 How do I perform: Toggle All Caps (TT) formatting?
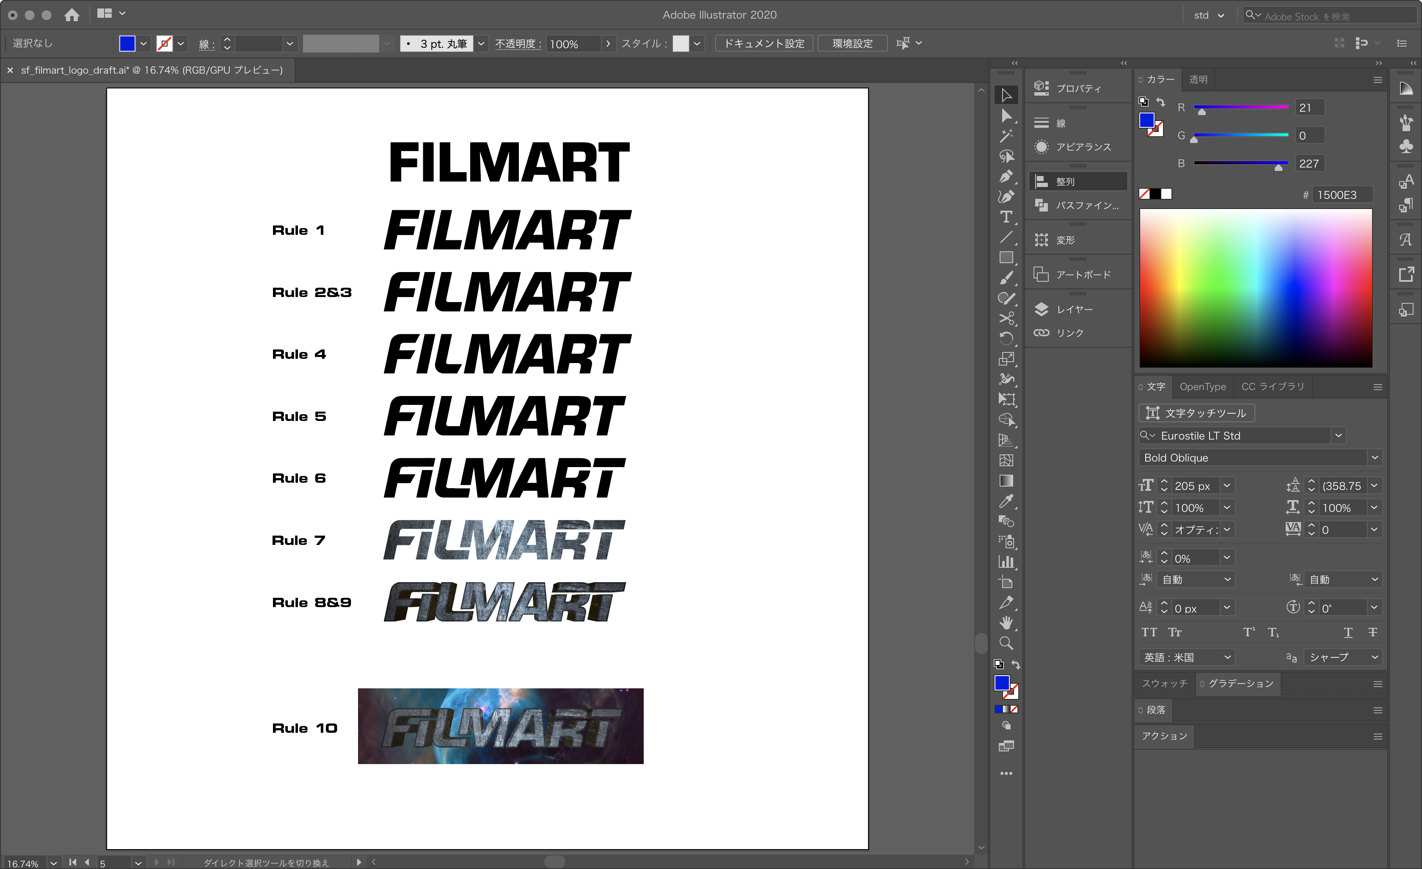(x=1149, y=632)
